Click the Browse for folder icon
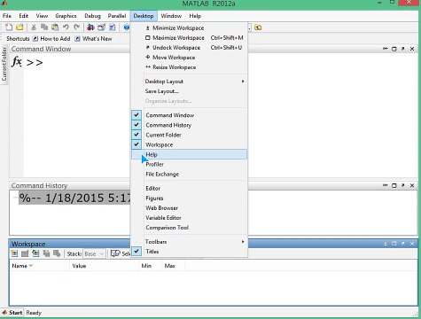Viewport: 421px width, 319px height. tap(258, 27)
